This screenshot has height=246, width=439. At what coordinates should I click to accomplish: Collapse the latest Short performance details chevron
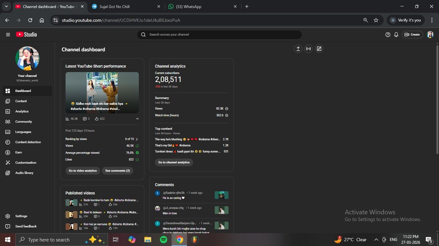point(137,119)
